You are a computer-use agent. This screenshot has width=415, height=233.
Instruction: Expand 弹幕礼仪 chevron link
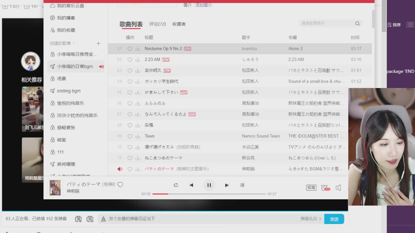[x=311, y=219]
